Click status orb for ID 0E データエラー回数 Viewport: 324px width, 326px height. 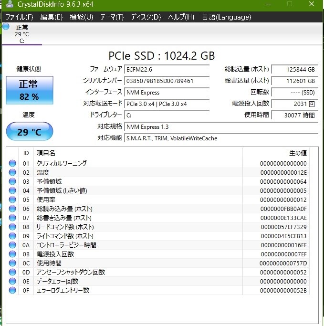point(12,281)
